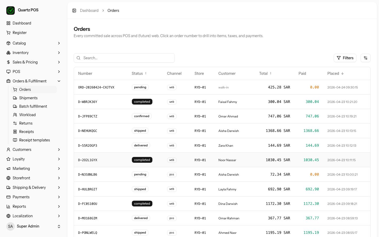Click placed date 2026-04-23 09:19:17

[x=342, y=189]
